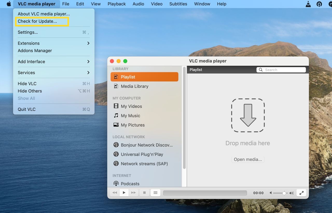Image resolution: width=332 pixels, height=213 pixels.
Task: Open the Services submenu
Action: coord(26,73)
